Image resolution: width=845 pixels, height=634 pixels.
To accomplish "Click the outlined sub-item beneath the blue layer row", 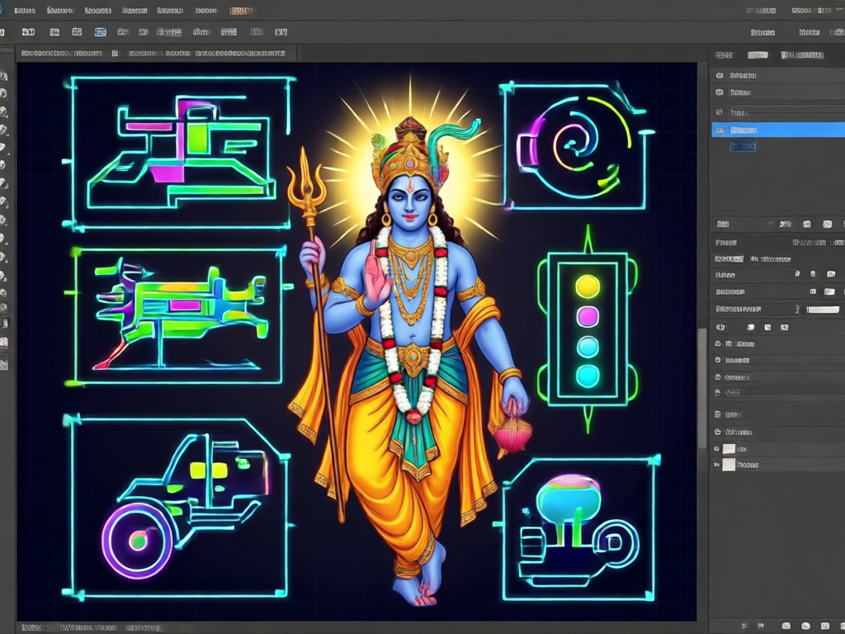I will click(x=743, y=146).
